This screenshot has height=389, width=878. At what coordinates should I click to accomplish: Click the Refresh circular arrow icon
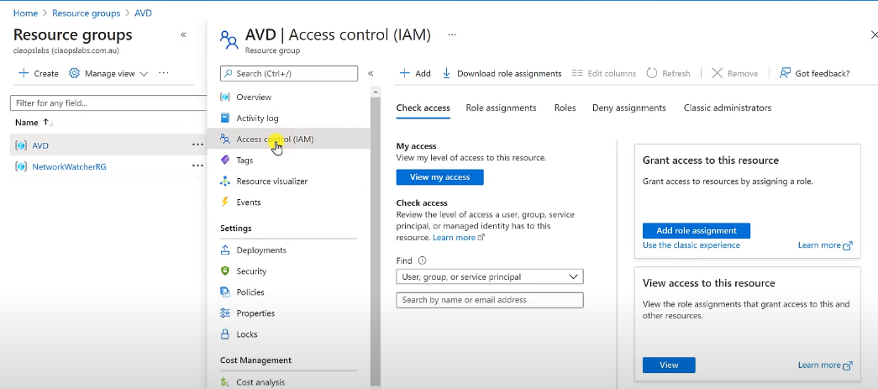point(651,73)
